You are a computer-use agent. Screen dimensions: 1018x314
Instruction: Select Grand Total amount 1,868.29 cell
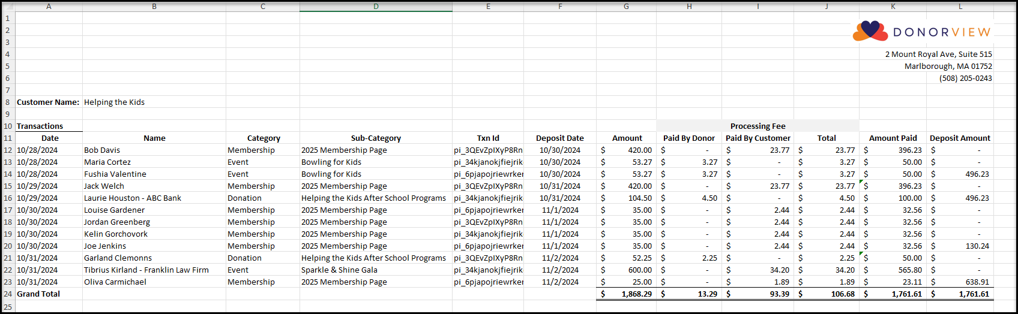626,294
